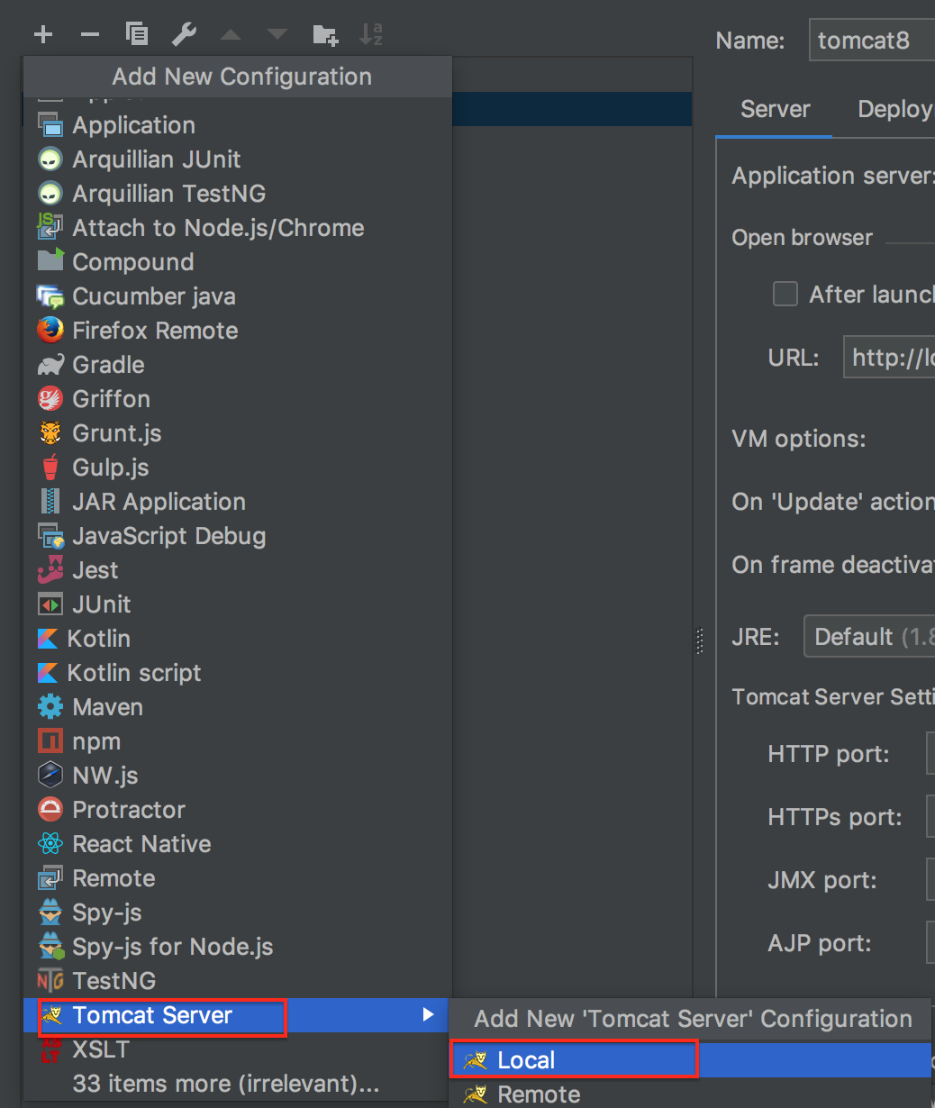
Task: Choose Remote in Tomcat Server submenu
Action: pyautogui.click(x=539, y=1094)
